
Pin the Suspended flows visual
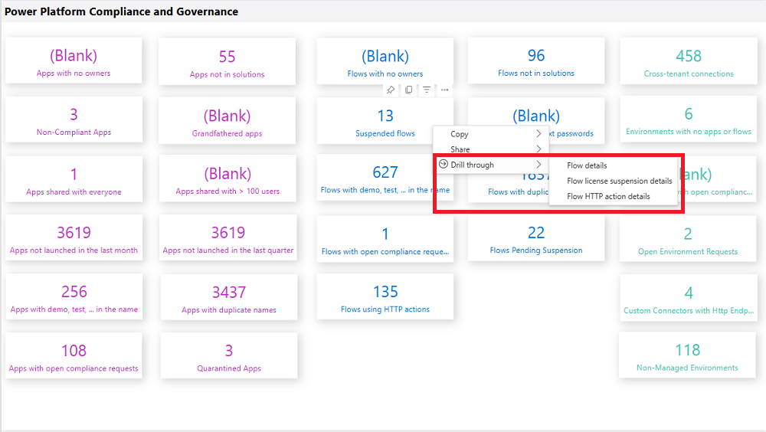pyautogui.click(x=391, y=90)
